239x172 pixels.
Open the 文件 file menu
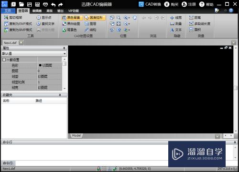pyautogui.click(x=8, y=10)
